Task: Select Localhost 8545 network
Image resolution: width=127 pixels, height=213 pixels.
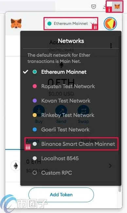Action: click(x=60, y=158)
